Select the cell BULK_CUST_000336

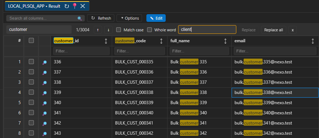pos(139,72)
